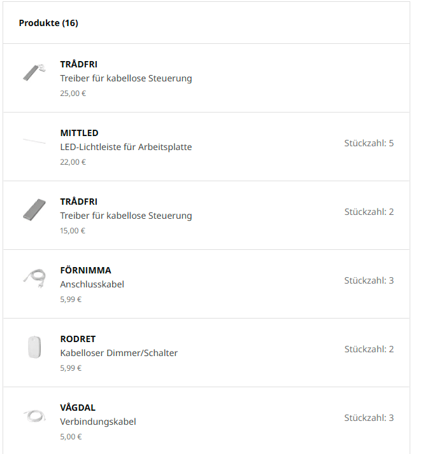Viewport: 423px width, 454px height.
Task: Open the first TRÅDFRI product title
Action: point(78,64)
